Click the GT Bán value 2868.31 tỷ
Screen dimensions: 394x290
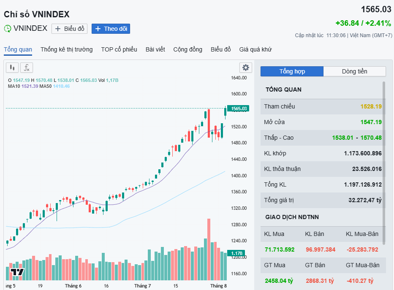pos(320,281)
